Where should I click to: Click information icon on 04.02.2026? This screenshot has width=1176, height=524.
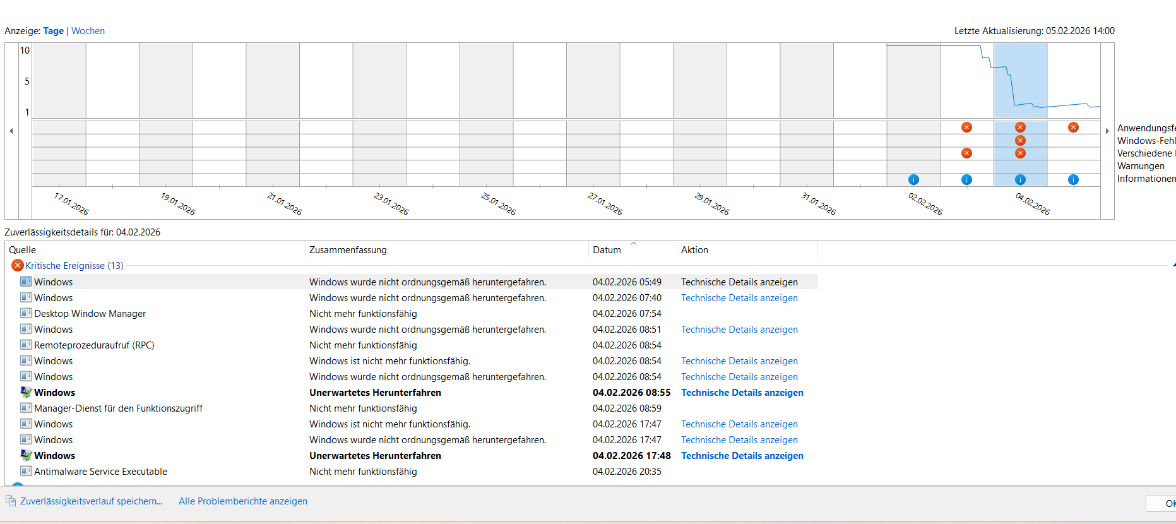point(1020,180)
